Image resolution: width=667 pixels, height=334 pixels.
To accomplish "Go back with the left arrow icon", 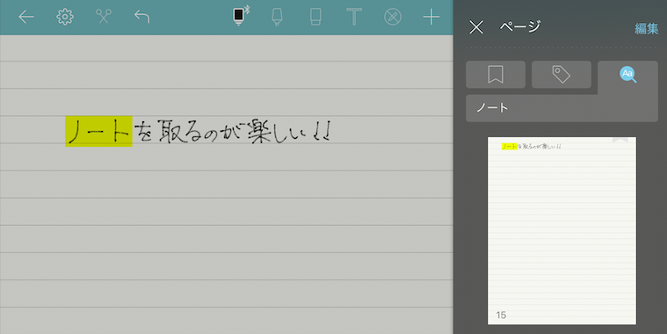I will (26, 17).
